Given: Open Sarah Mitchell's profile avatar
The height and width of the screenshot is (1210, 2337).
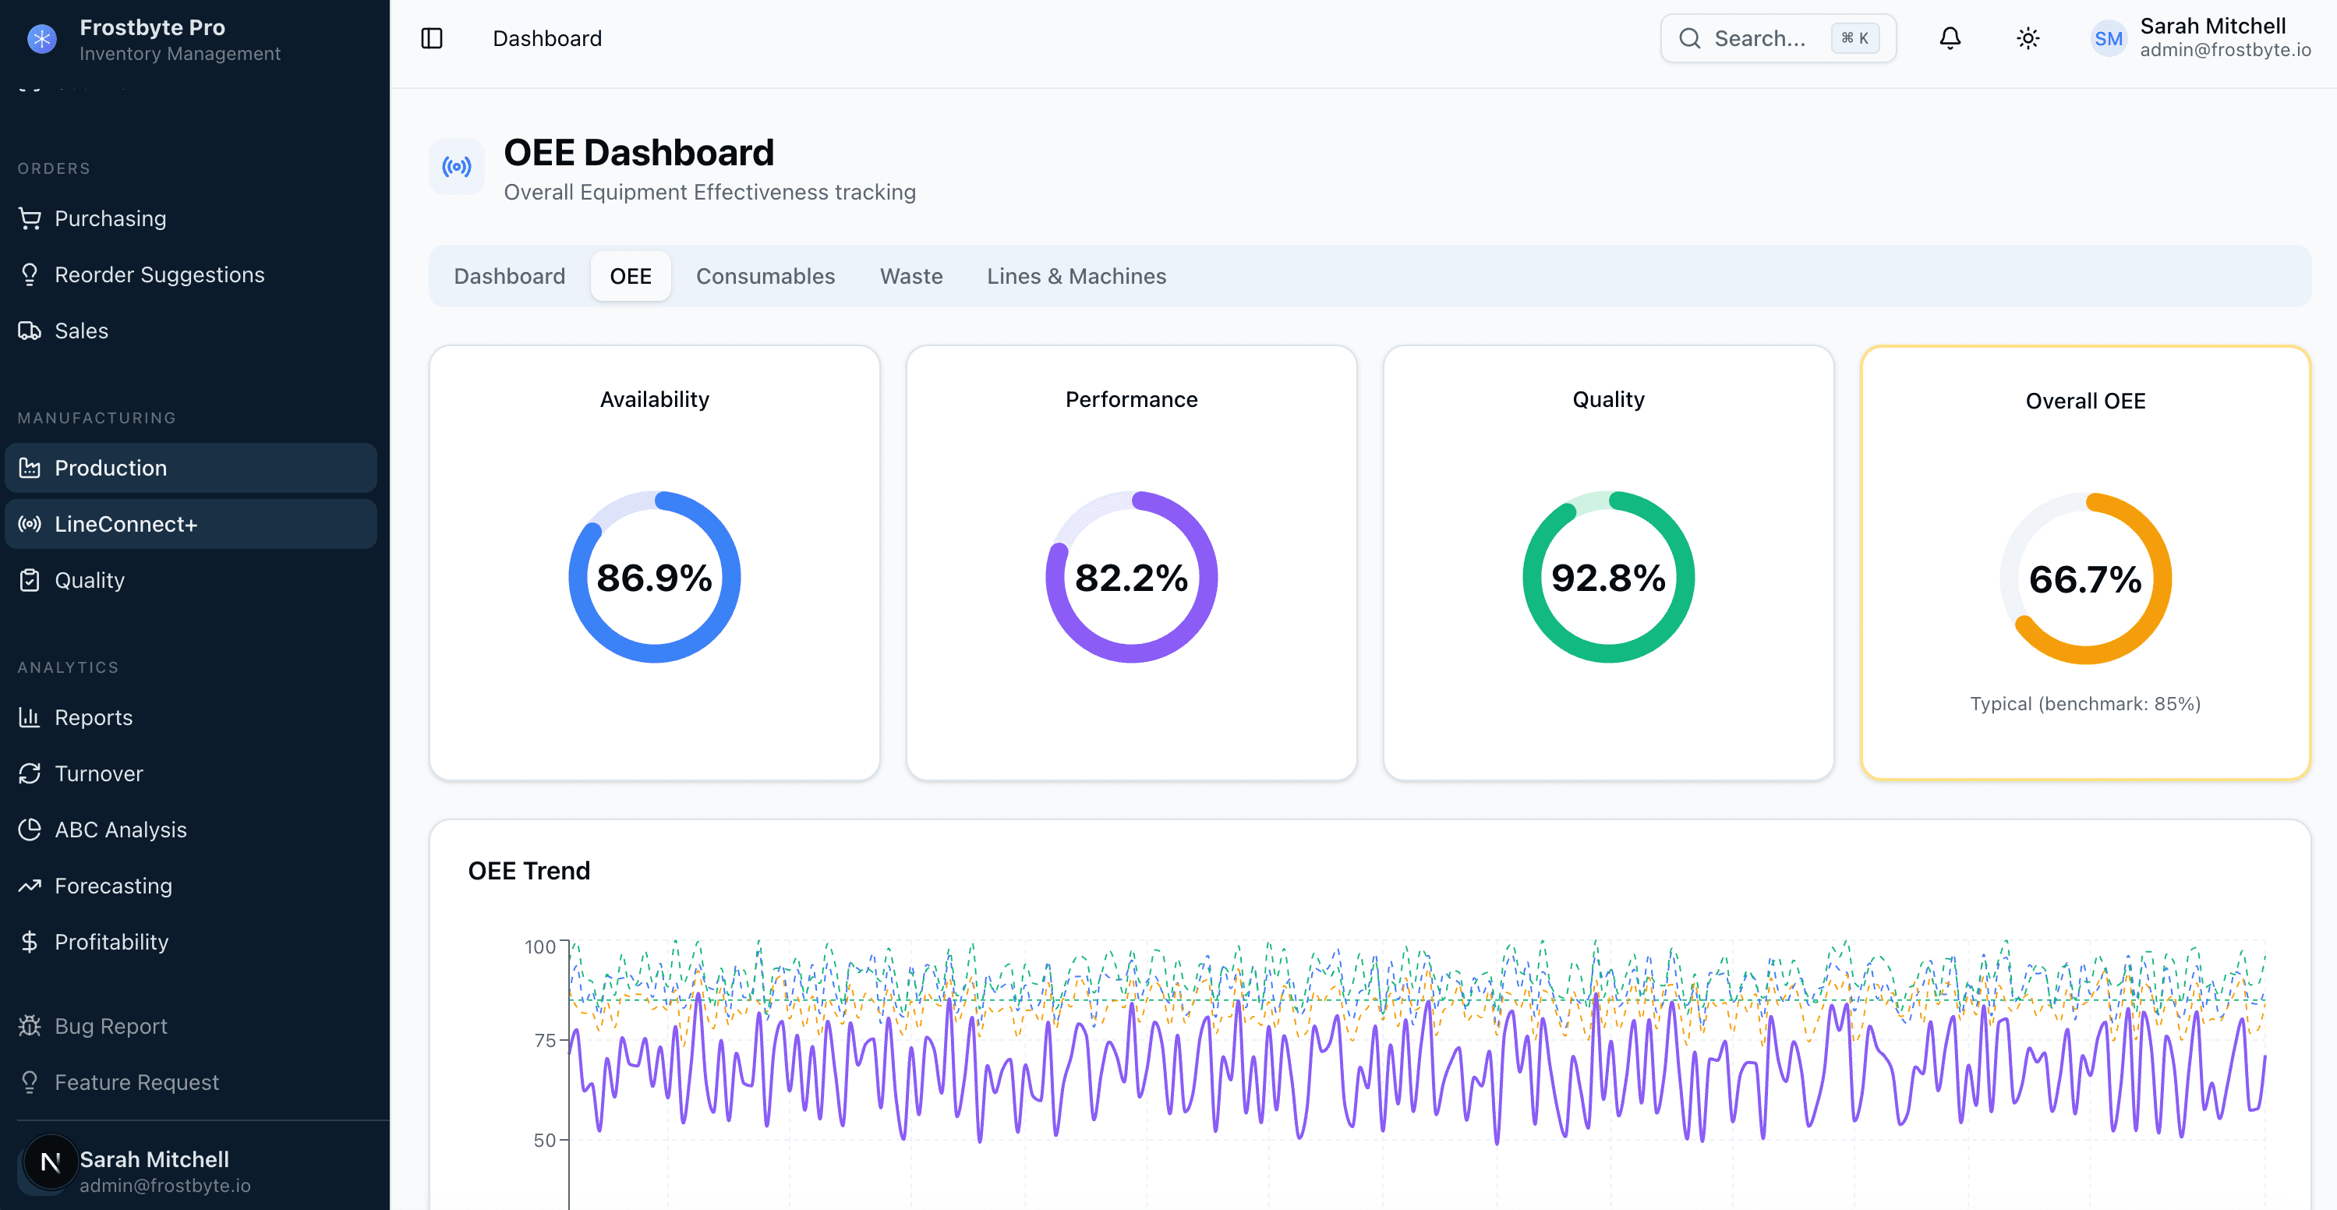Looking at the screenshot, I should (x=2109, y=38).
